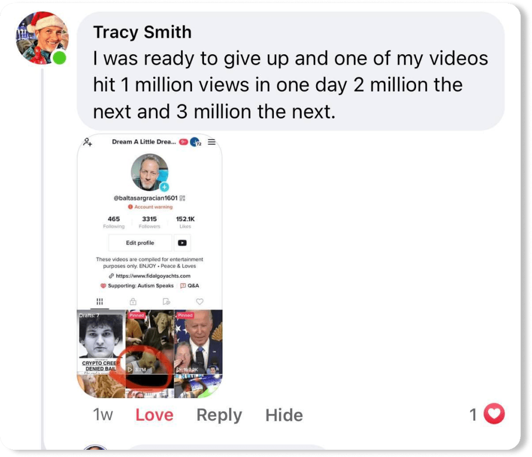
Task: Click the red heart reaction icon
Action: (x=494, y=414)
